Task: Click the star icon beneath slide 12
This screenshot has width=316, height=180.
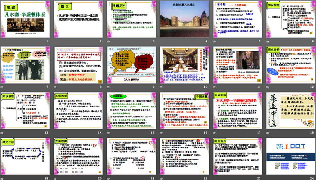Action: [268, 87]
